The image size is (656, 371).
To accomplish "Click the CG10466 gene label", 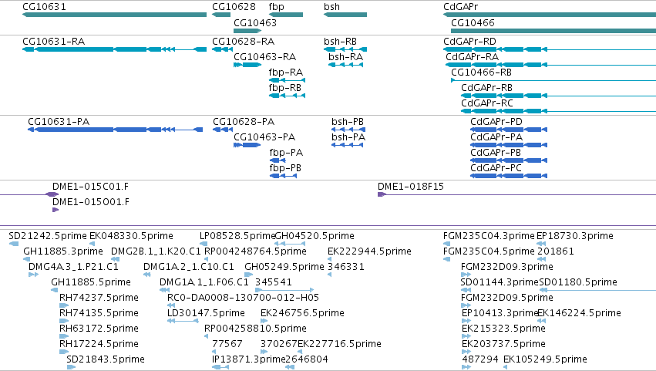I will [x=473, y=22].
